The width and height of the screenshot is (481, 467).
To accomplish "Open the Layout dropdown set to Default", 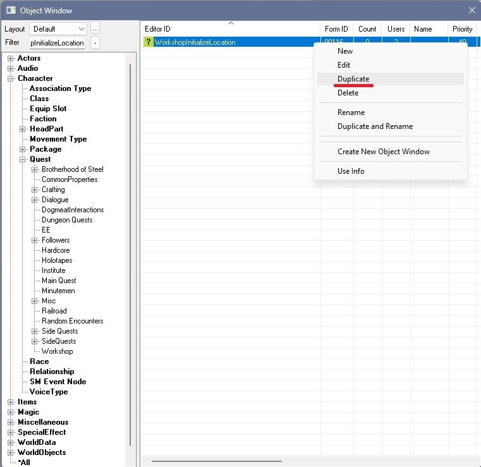I will click(x=58, y=29).
